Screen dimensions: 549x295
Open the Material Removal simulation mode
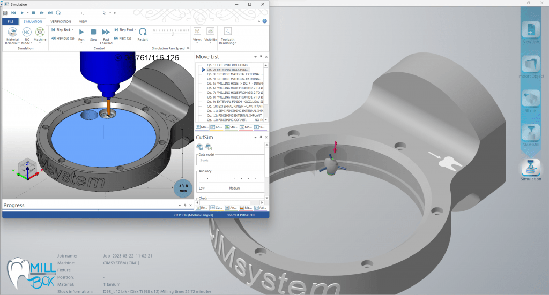12,36
